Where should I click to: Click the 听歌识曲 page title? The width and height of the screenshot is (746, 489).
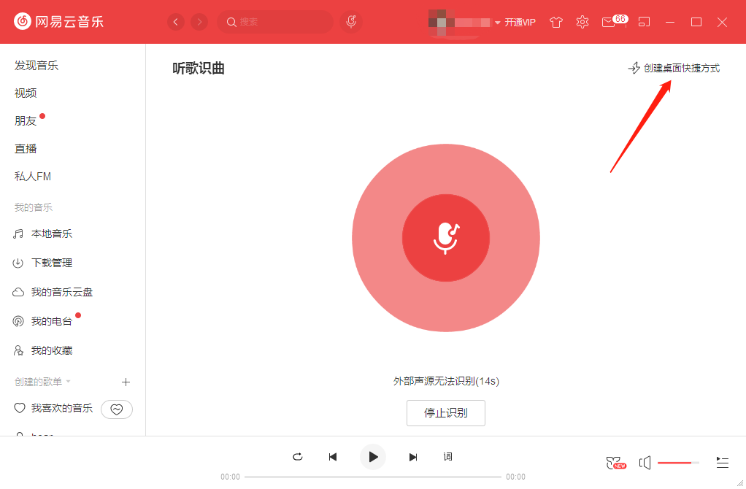coord(199,69)
